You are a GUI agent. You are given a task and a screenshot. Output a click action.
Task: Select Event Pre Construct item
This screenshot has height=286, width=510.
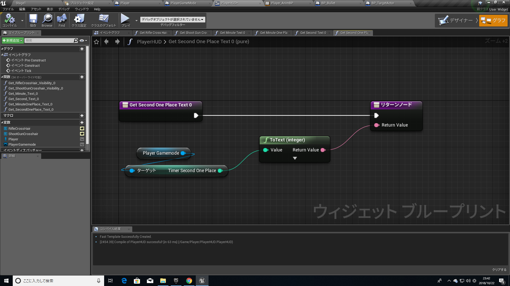point(26,60)
